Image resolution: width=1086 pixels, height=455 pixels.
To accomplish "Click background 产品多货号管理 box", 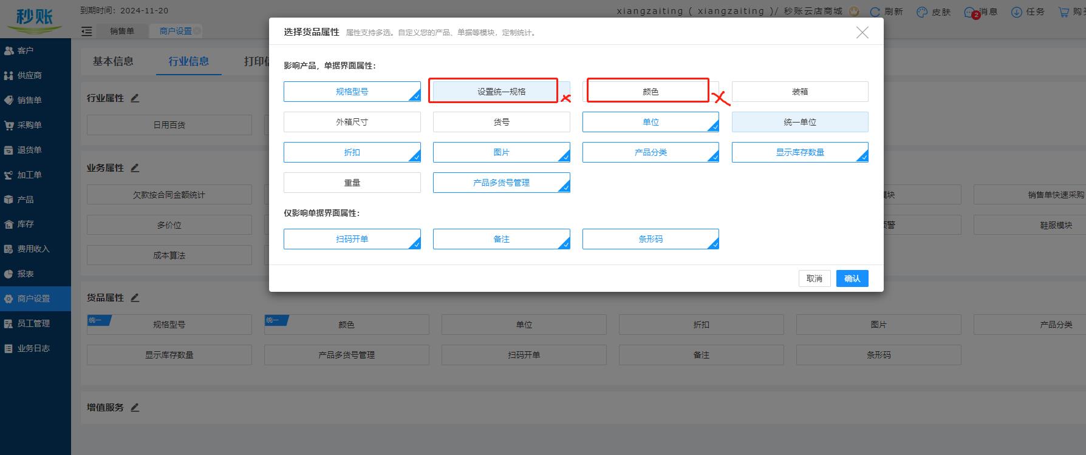I will [347, 355].
